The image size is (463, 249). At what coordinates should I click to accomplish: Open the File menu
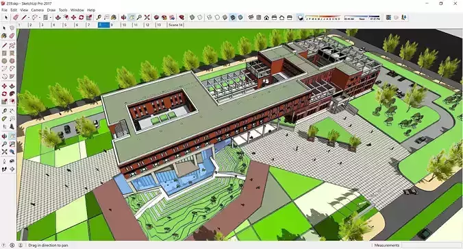click(4, 10)
